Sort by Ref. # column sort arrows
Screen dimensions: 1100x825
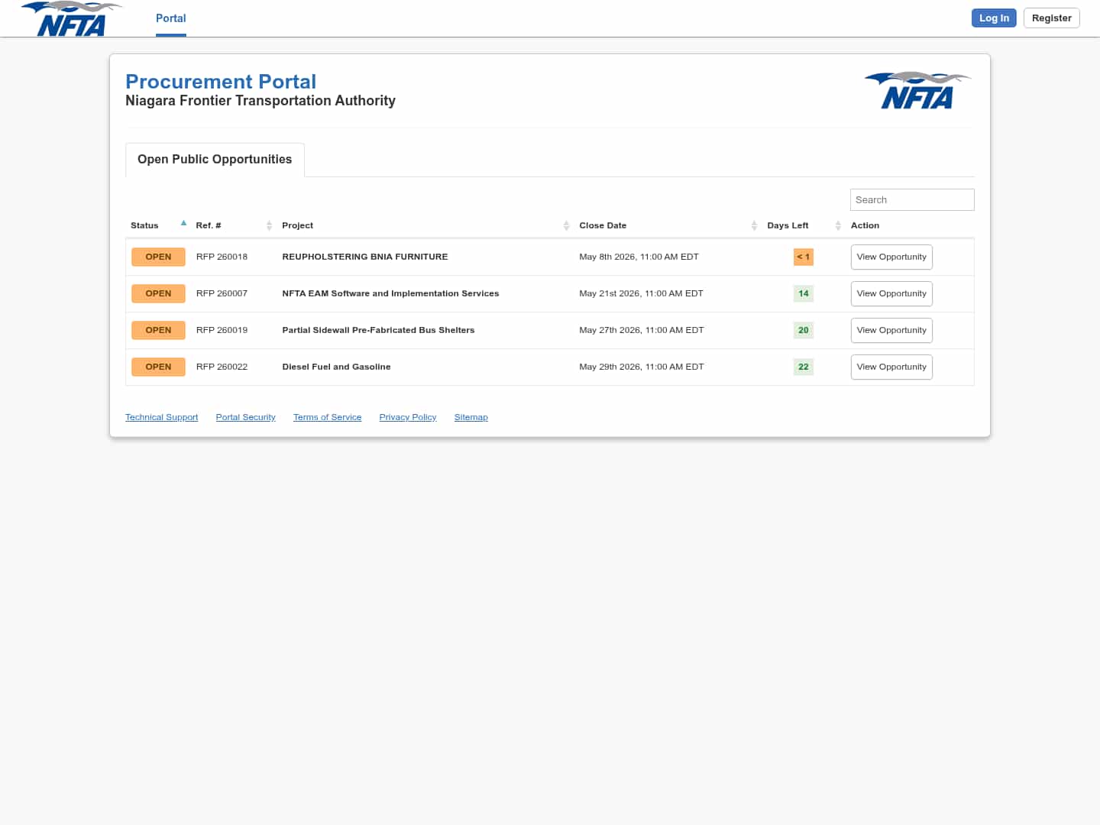(x=269, y=225)
